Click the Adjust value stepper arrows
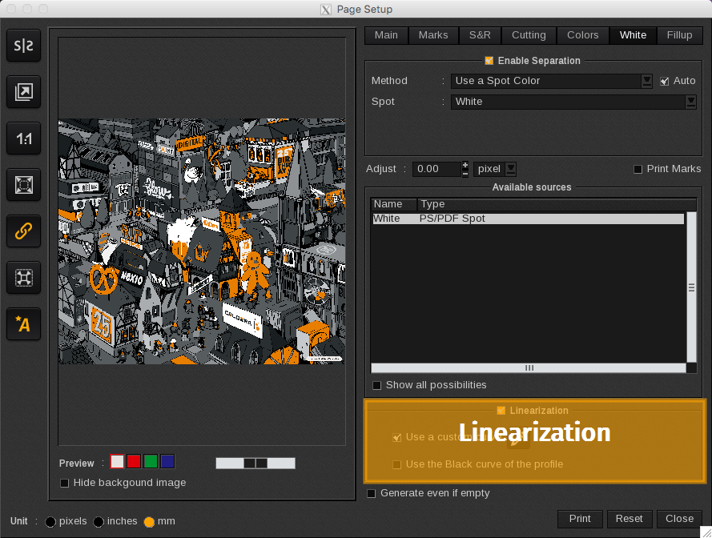This screenshot has width=712, height=538. click(x=465, y=169)
